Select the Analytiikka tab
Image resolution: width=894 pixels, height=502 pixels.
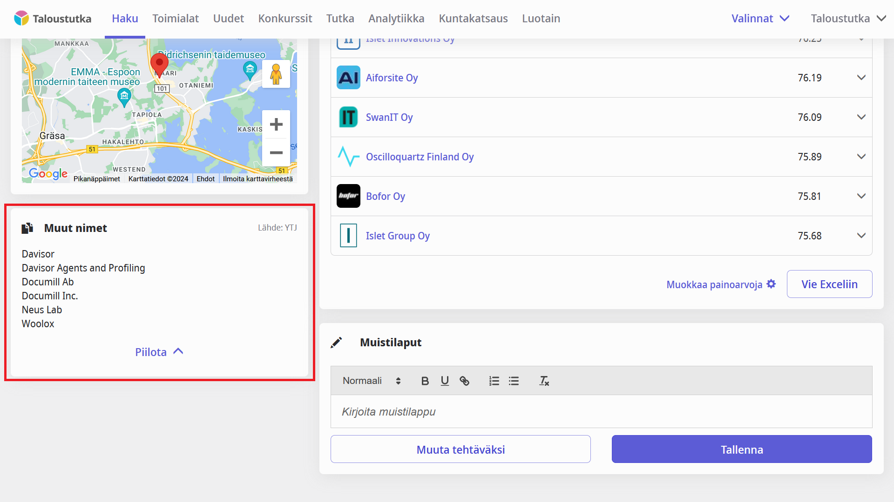pos(396,19)
